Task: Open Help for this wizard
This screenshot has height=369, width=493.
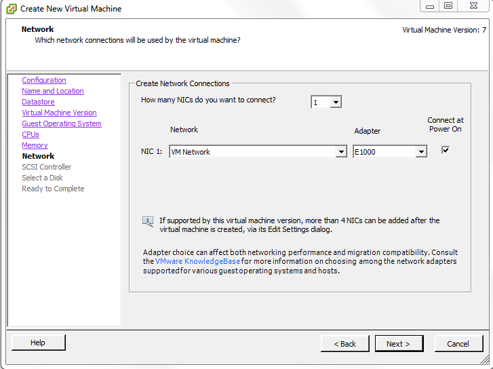Action: (x=38, y=343)
